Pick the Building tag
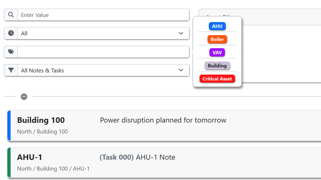This screenshot has height=180, width=321. click(x=217, y=66)
